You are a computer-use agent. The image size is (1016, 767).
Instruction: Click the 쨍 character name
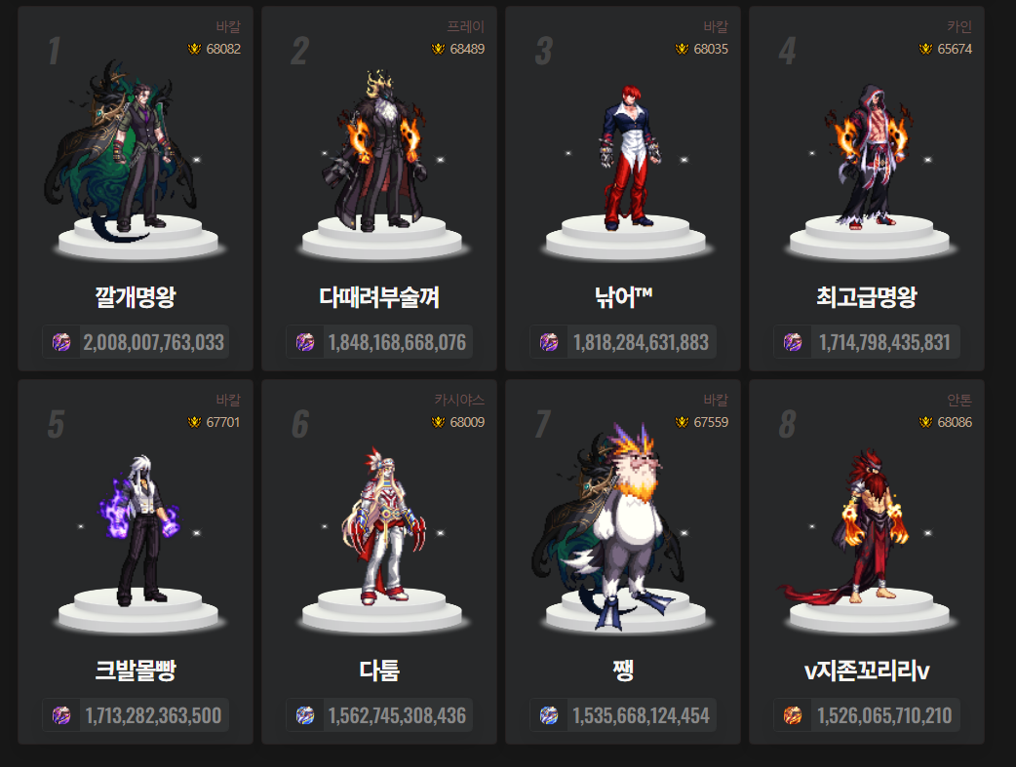click(x=623, y=671)
